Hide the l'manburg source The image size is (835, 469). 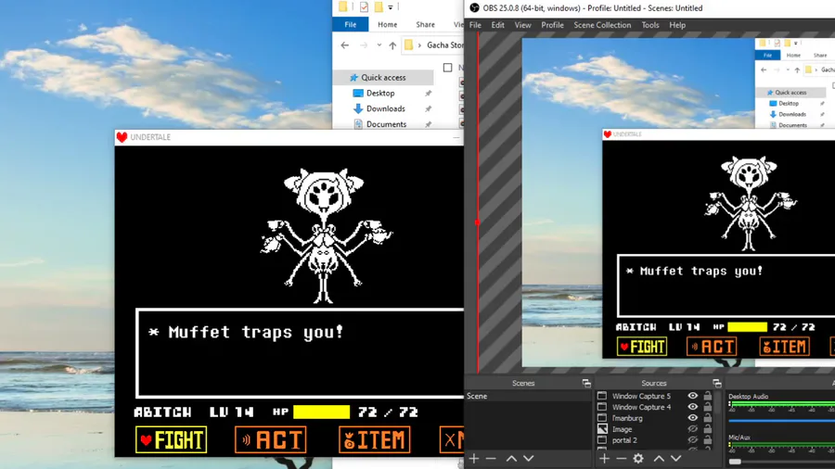[692, 418]
